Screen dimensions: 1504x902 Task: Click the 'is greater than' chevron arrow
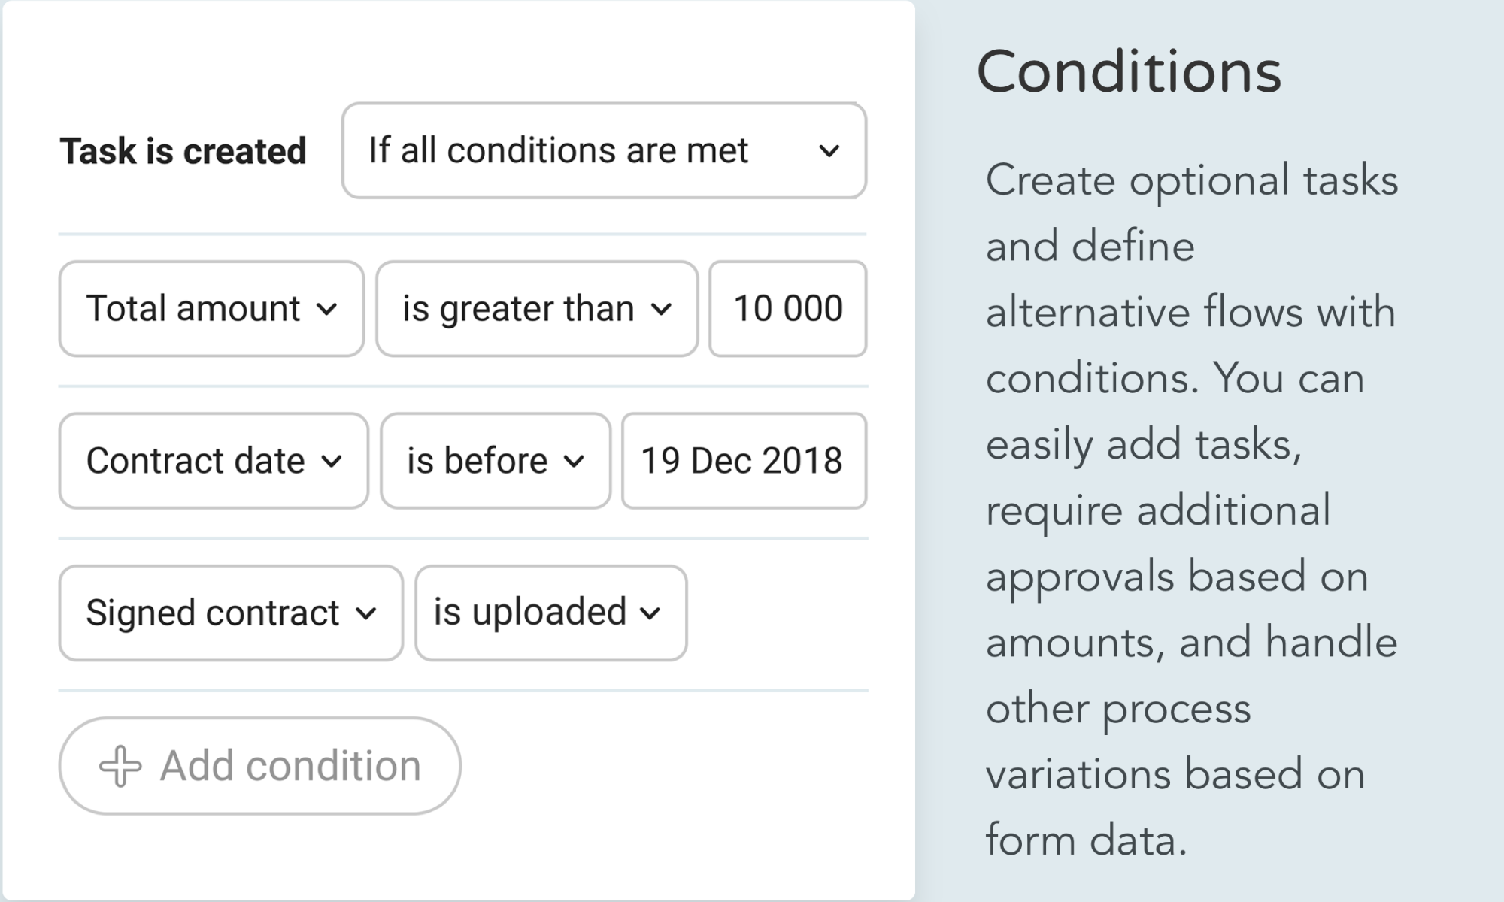tap(661, 309)
